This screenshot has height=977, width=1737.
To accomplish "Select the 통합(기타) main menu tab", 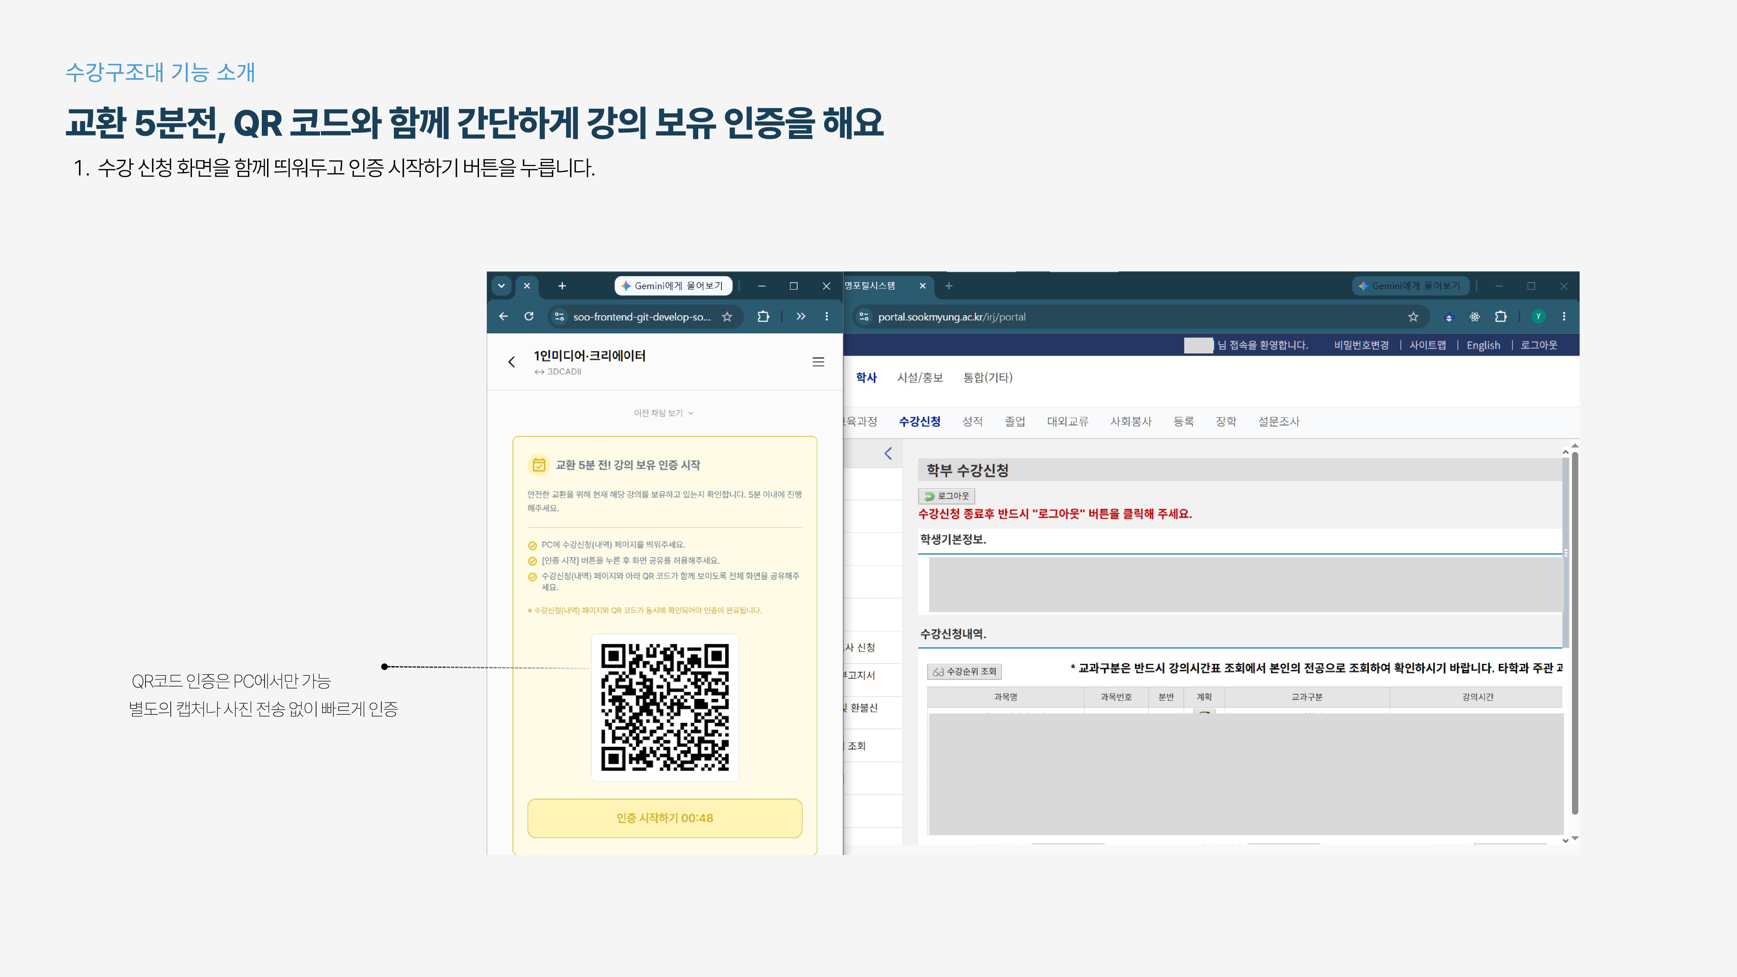I will pos(988,378).
